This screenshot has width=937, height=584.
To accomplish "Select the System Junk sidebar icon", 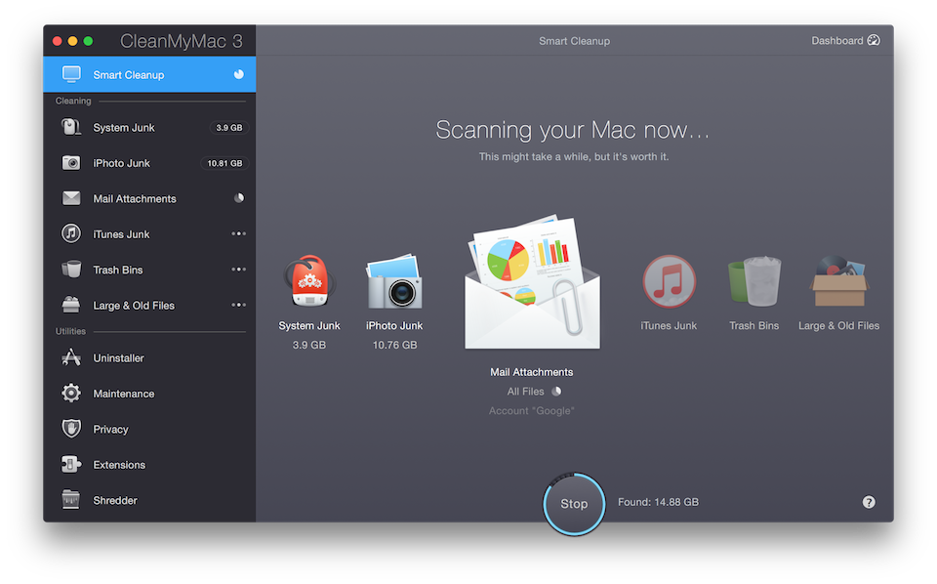I will 70,127.
